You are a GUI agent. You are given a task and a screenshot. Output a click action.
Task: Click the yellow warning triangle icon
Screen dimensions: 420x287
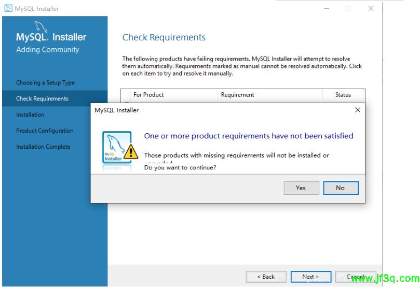tap(131, 151)
